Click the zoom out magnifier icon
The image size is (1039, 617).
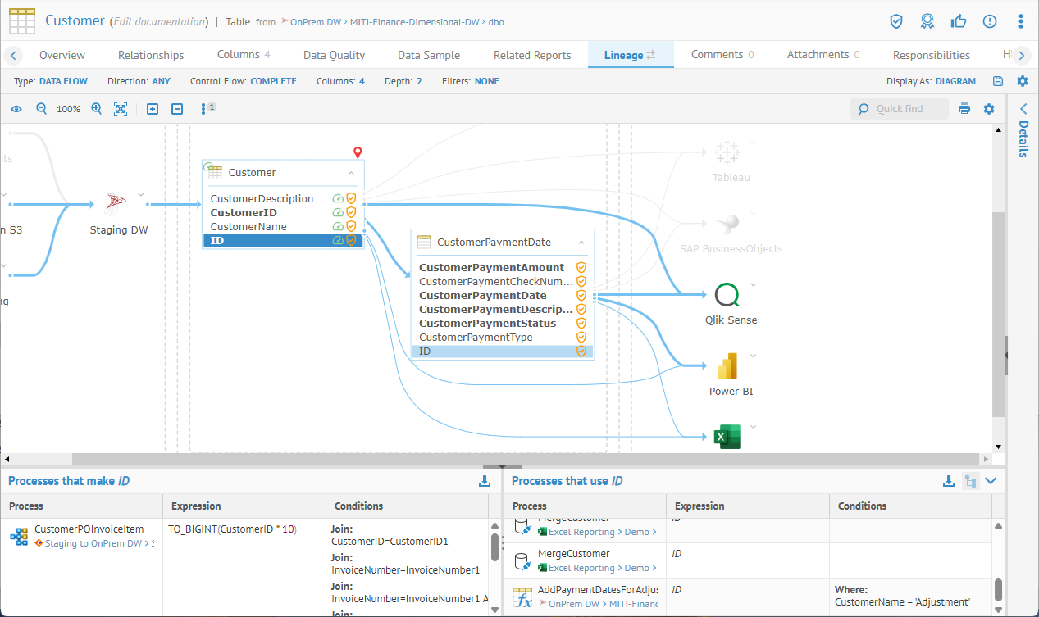[41, 109]
